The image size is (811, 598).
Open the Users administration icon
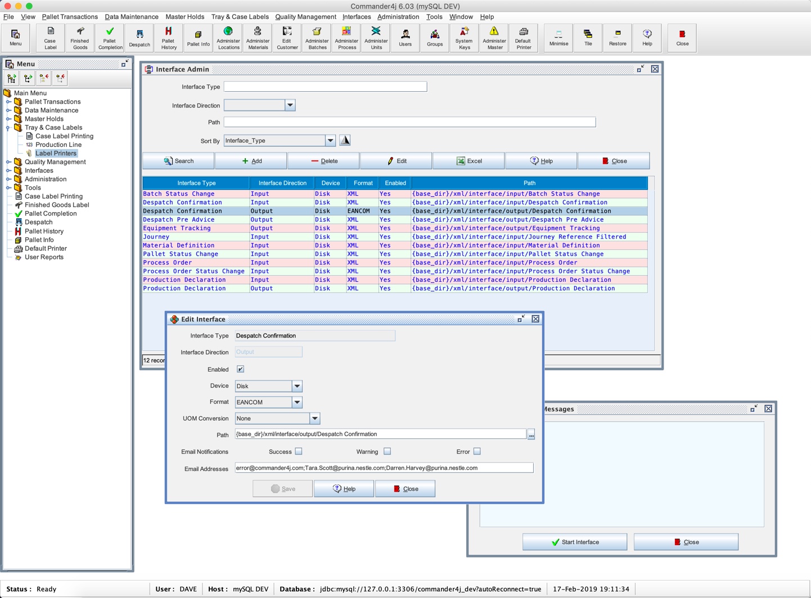point(405,38)
